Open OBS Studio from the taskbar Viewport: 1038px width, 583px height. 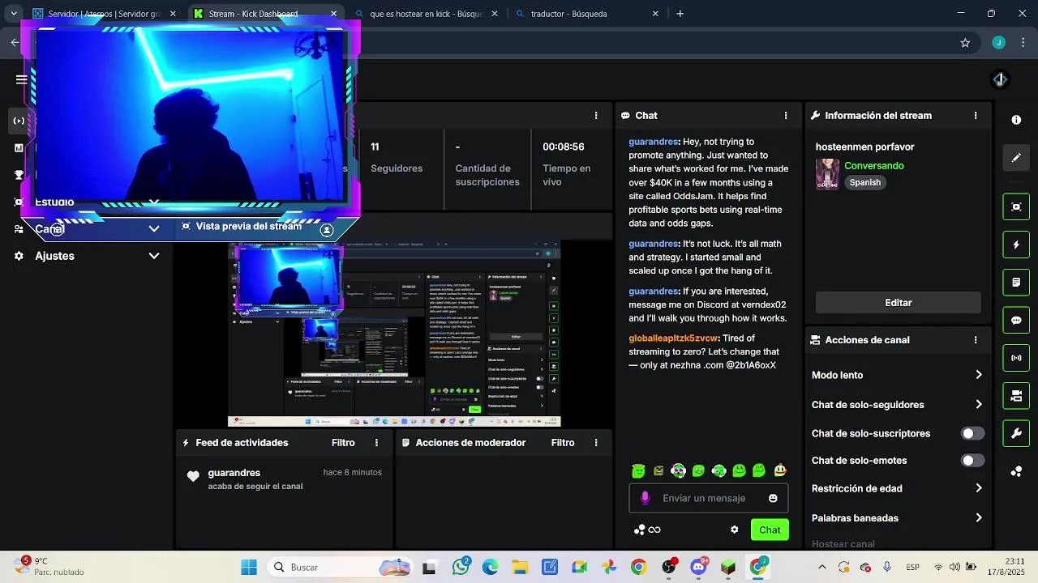click(x=669, y=567)
